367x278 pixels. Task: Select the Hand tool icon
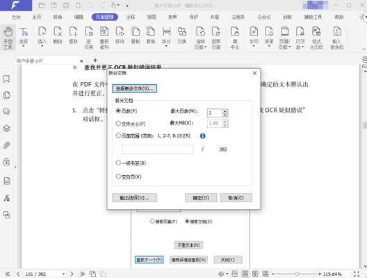click(x=8, y=32)
